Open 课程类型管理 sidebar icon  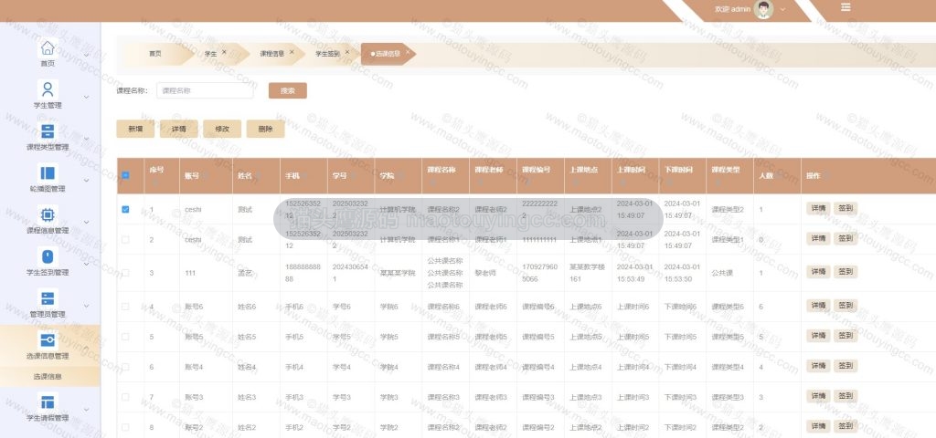click(48, 131)
